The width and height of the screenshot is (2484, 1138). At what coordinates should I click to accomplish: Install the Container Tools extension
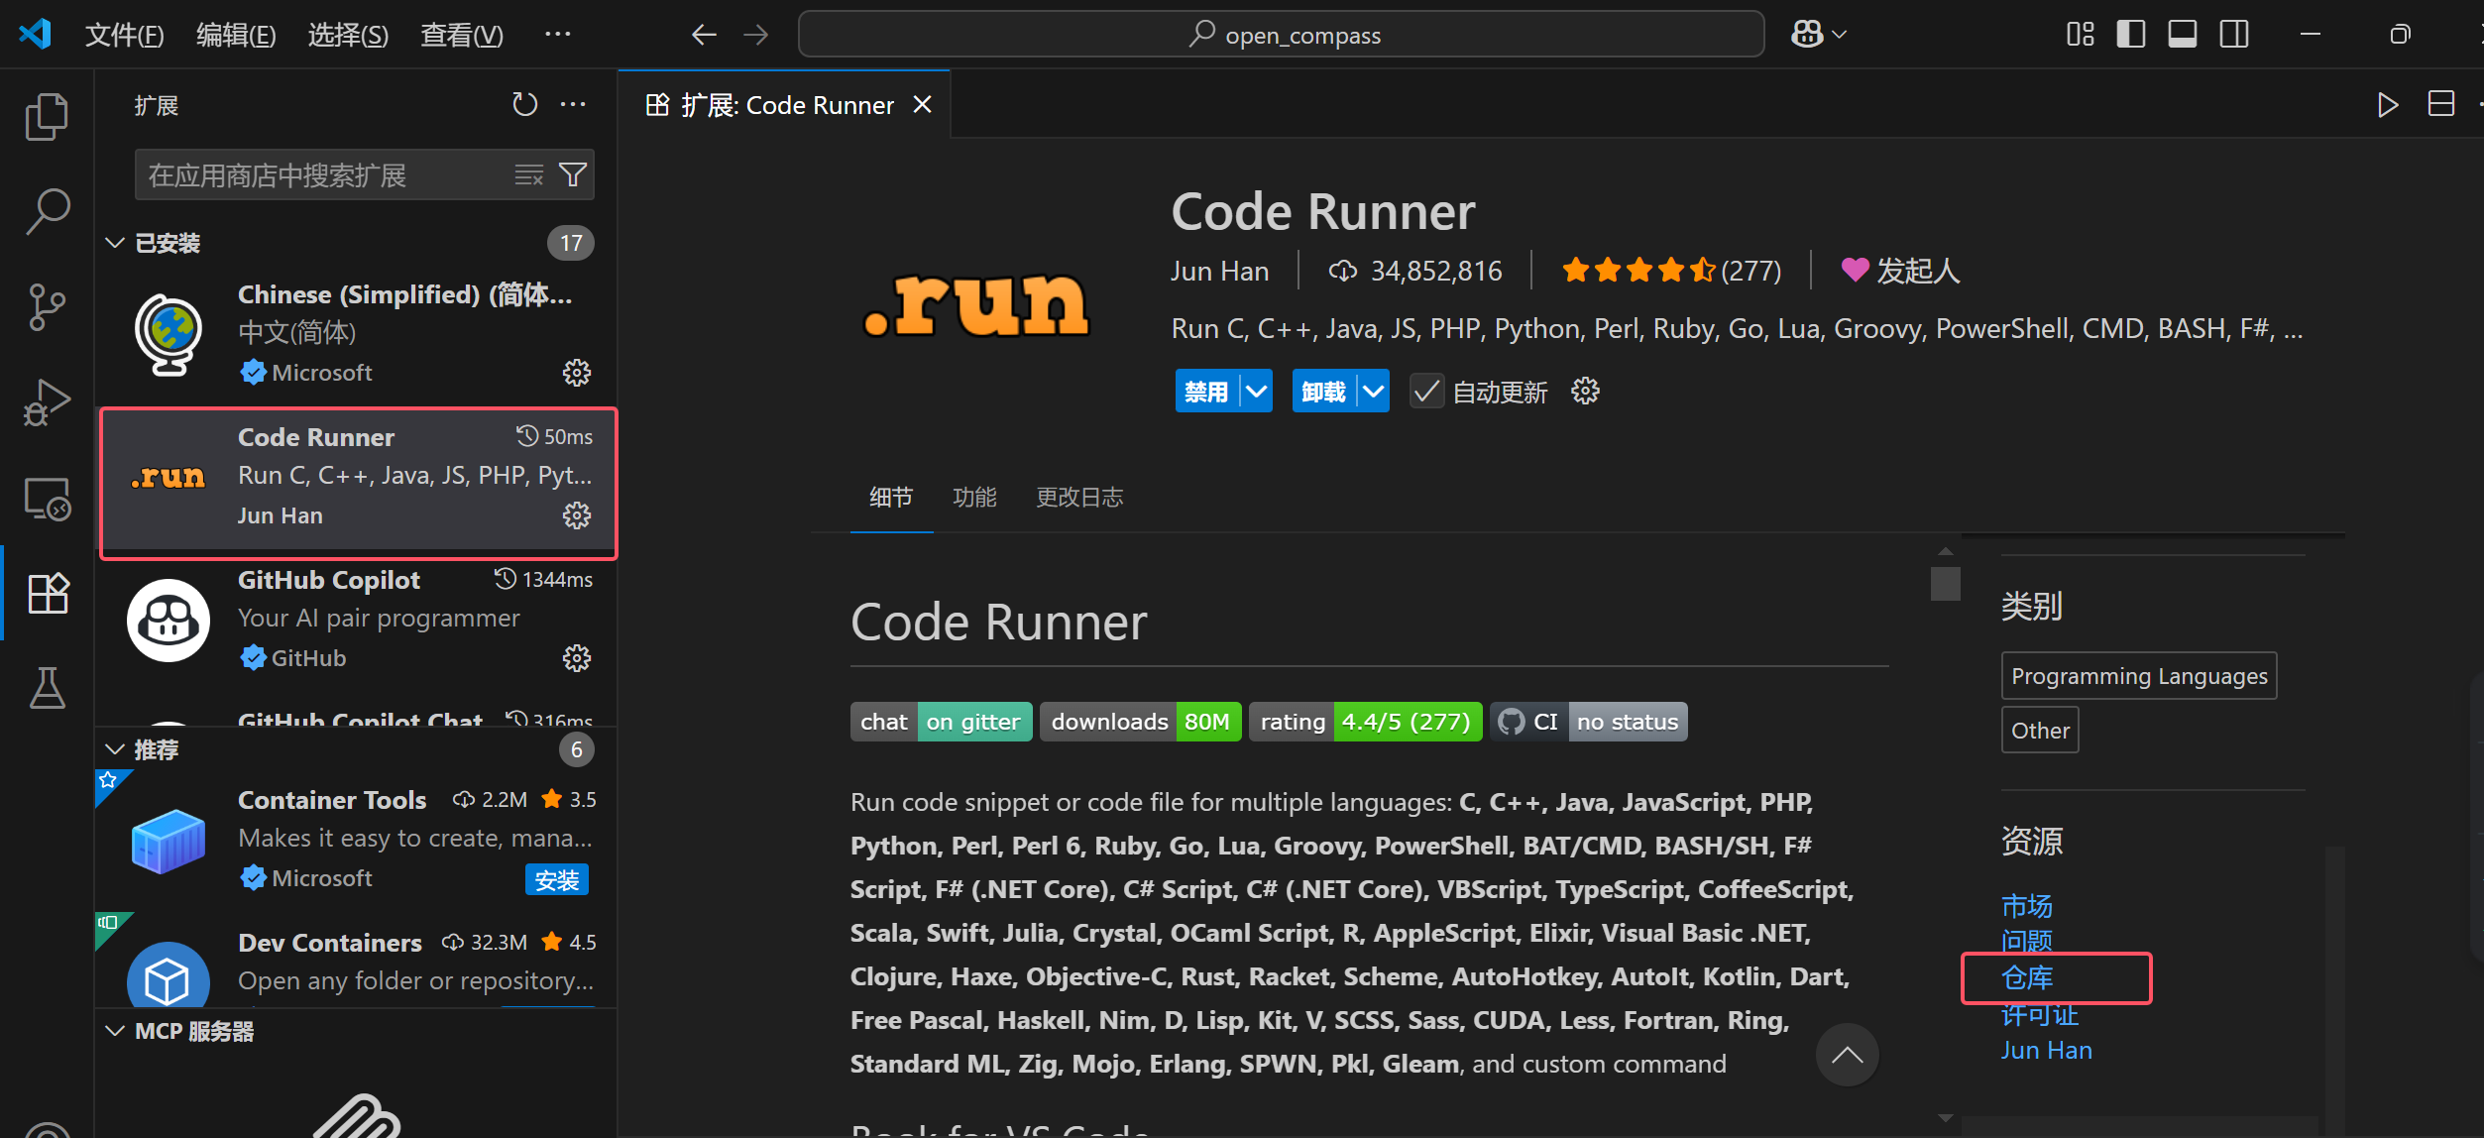click(556, 880)
